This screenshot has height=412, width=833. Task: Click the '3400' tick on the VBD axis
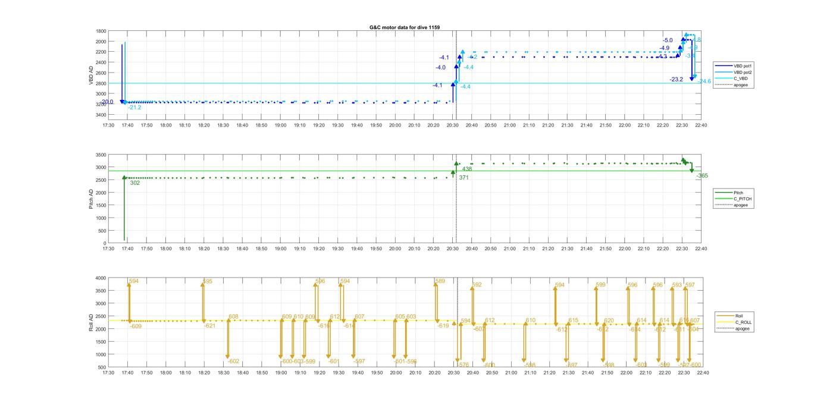[101, 115]
